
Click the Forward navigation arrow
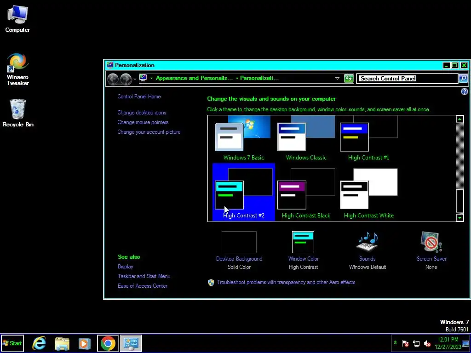[126, 79]
